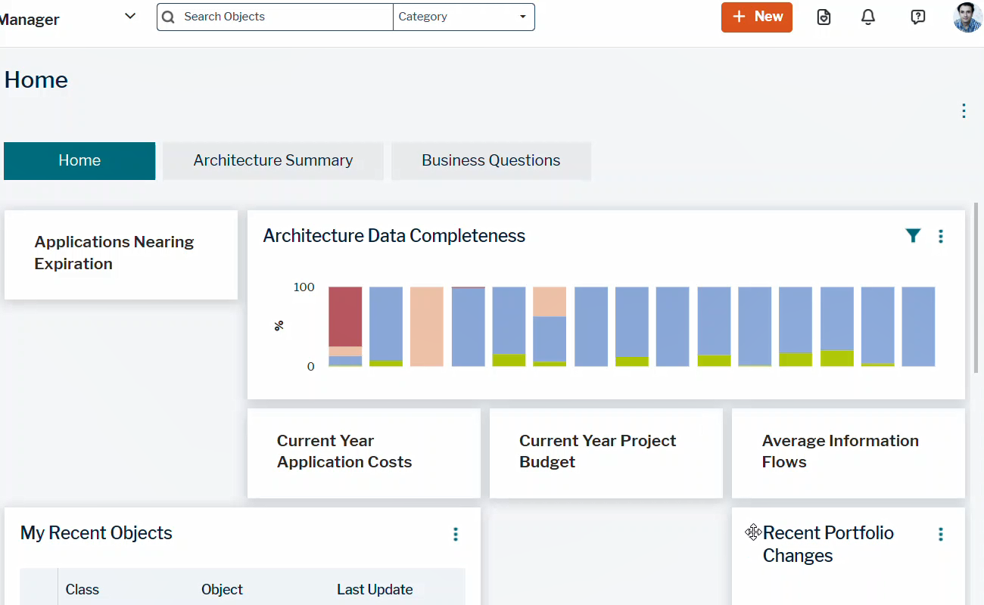Image resolution: width=984 pixels, height=605 pixels.
Task: Click the New button
Action: [756, 17]
